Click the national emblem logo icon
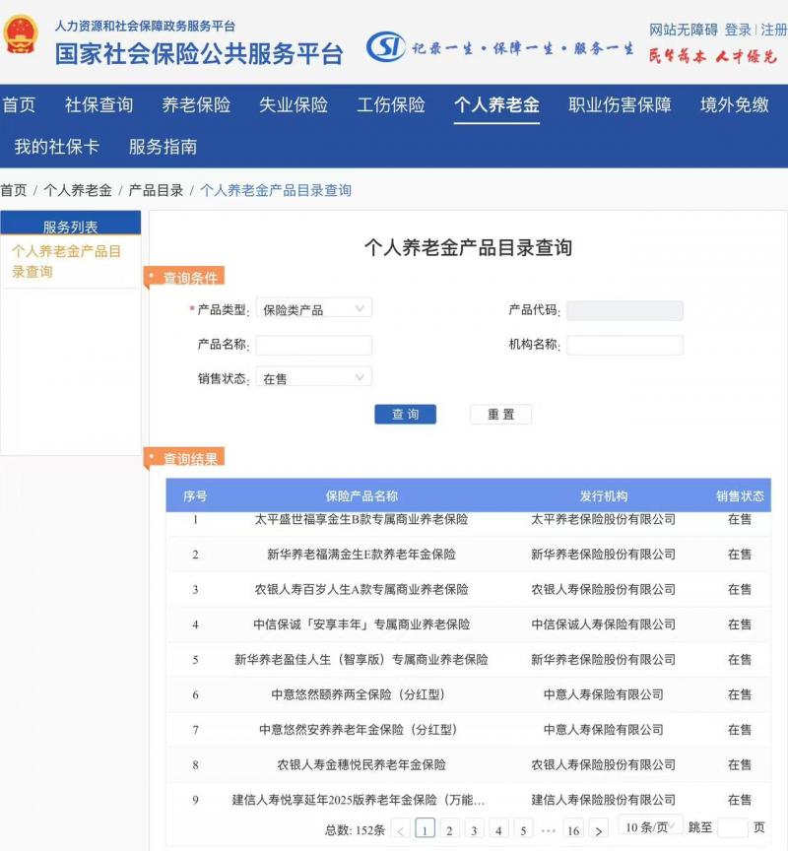 pos(21,34)
